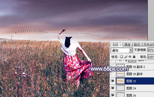Select the 图层 25 layer thumbnail
This screenshot has height=97, width=154.
(x=120, y=81)
